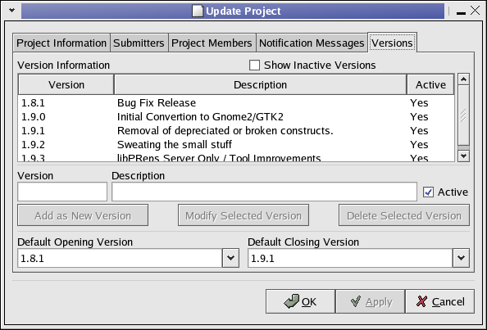This screenshot has width=487, height=330.
Task: Focus the Version input field
Action: [62, 192]
